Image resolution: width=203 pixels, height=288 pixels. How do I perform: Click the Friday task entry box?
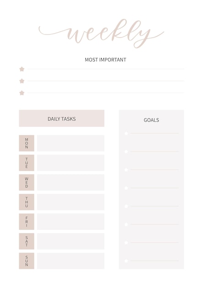click(x=71, y=221)
